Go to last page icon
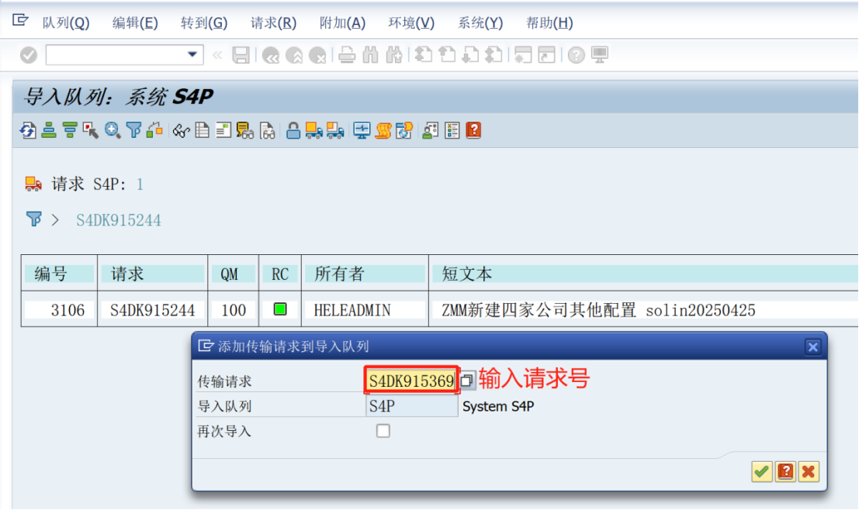The width and height of the screenshot is (859, 510). click(x=494, y=55)
